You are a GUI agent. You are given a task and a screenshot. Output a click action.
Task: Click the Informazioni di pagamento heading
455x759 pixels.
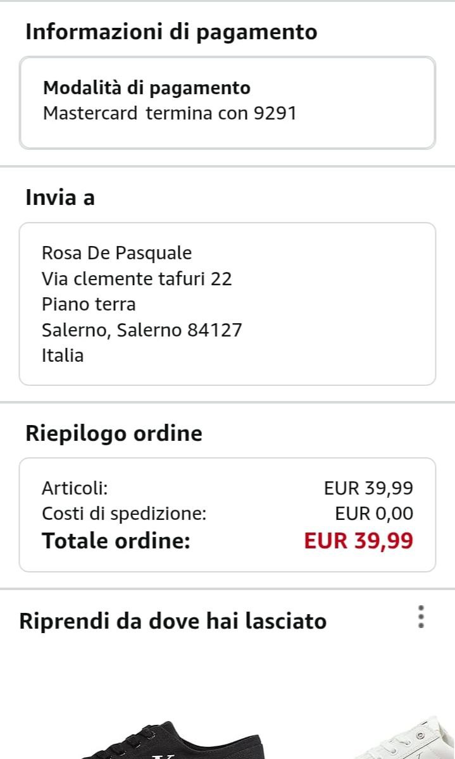[x=171, y=32]
